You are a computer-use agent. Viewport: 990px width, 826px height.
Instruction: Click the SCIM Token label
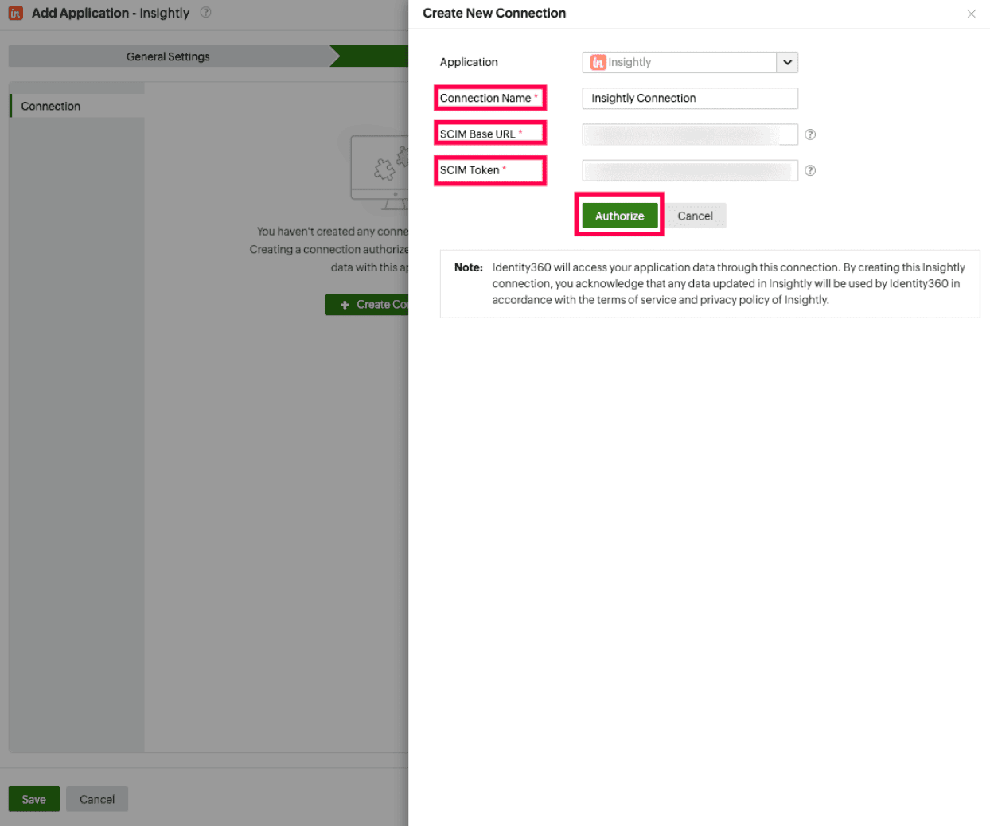pyautogui.click(x=470, y=170)
